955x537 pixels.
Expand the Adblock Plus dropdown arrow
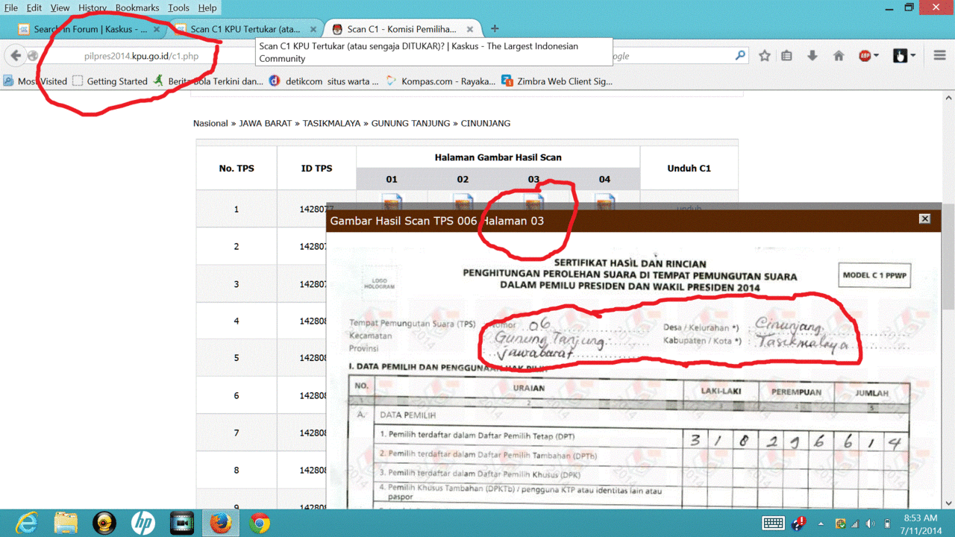(x=876, y=56)
